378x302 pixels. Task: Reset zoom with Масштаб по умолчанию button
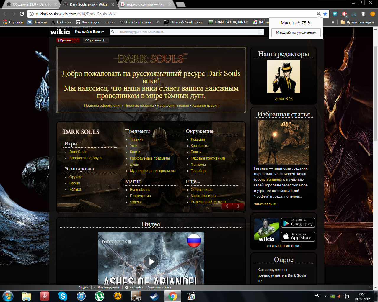coord(296,32)
